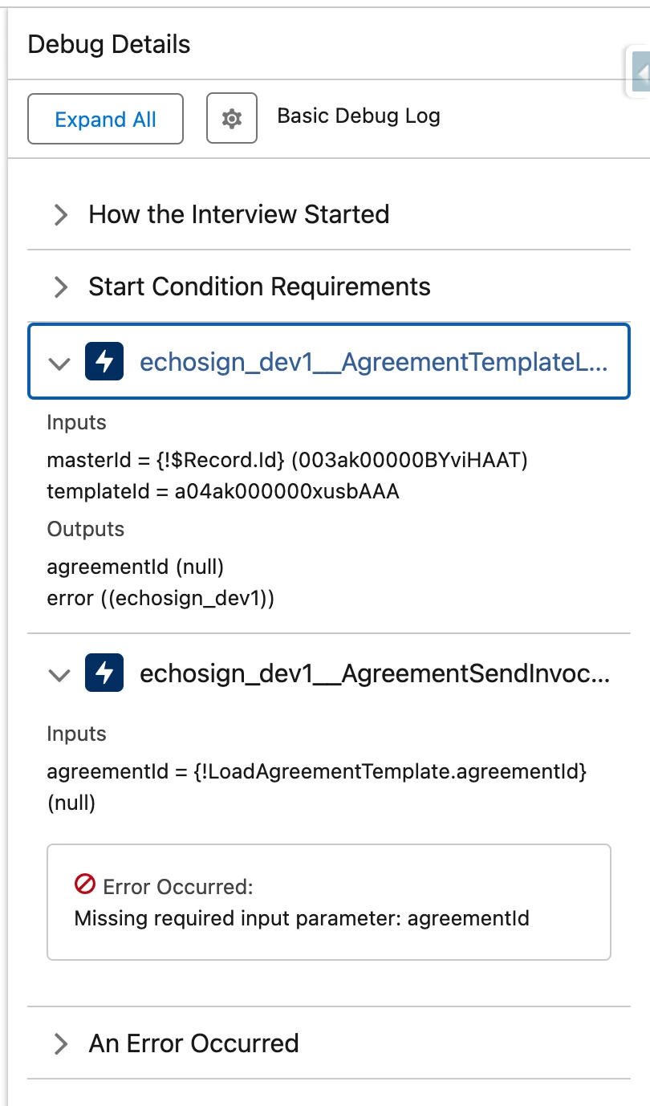The height and width of the screenshot is (1106, 650).
Task: Expand Start Condition Requirements chevron
Action: point(60,287)
